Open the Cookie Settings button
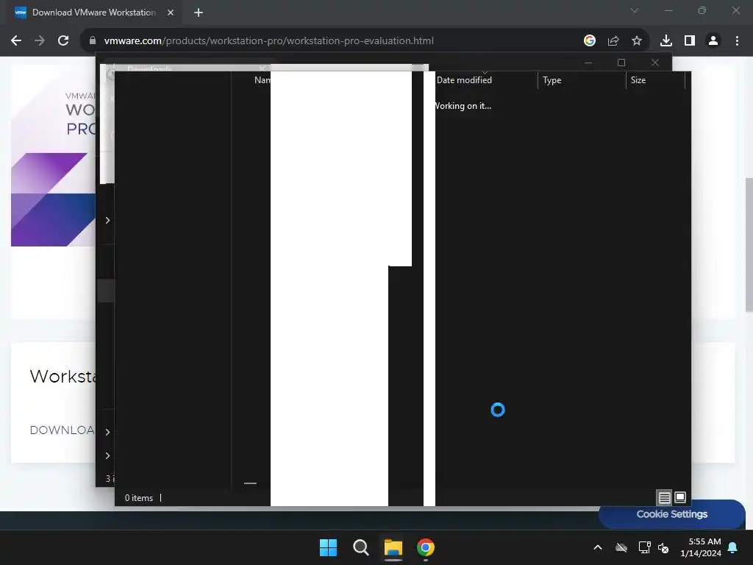Image resolution: width=753 pixels, height=565 pixels. (x=672, y=514)
